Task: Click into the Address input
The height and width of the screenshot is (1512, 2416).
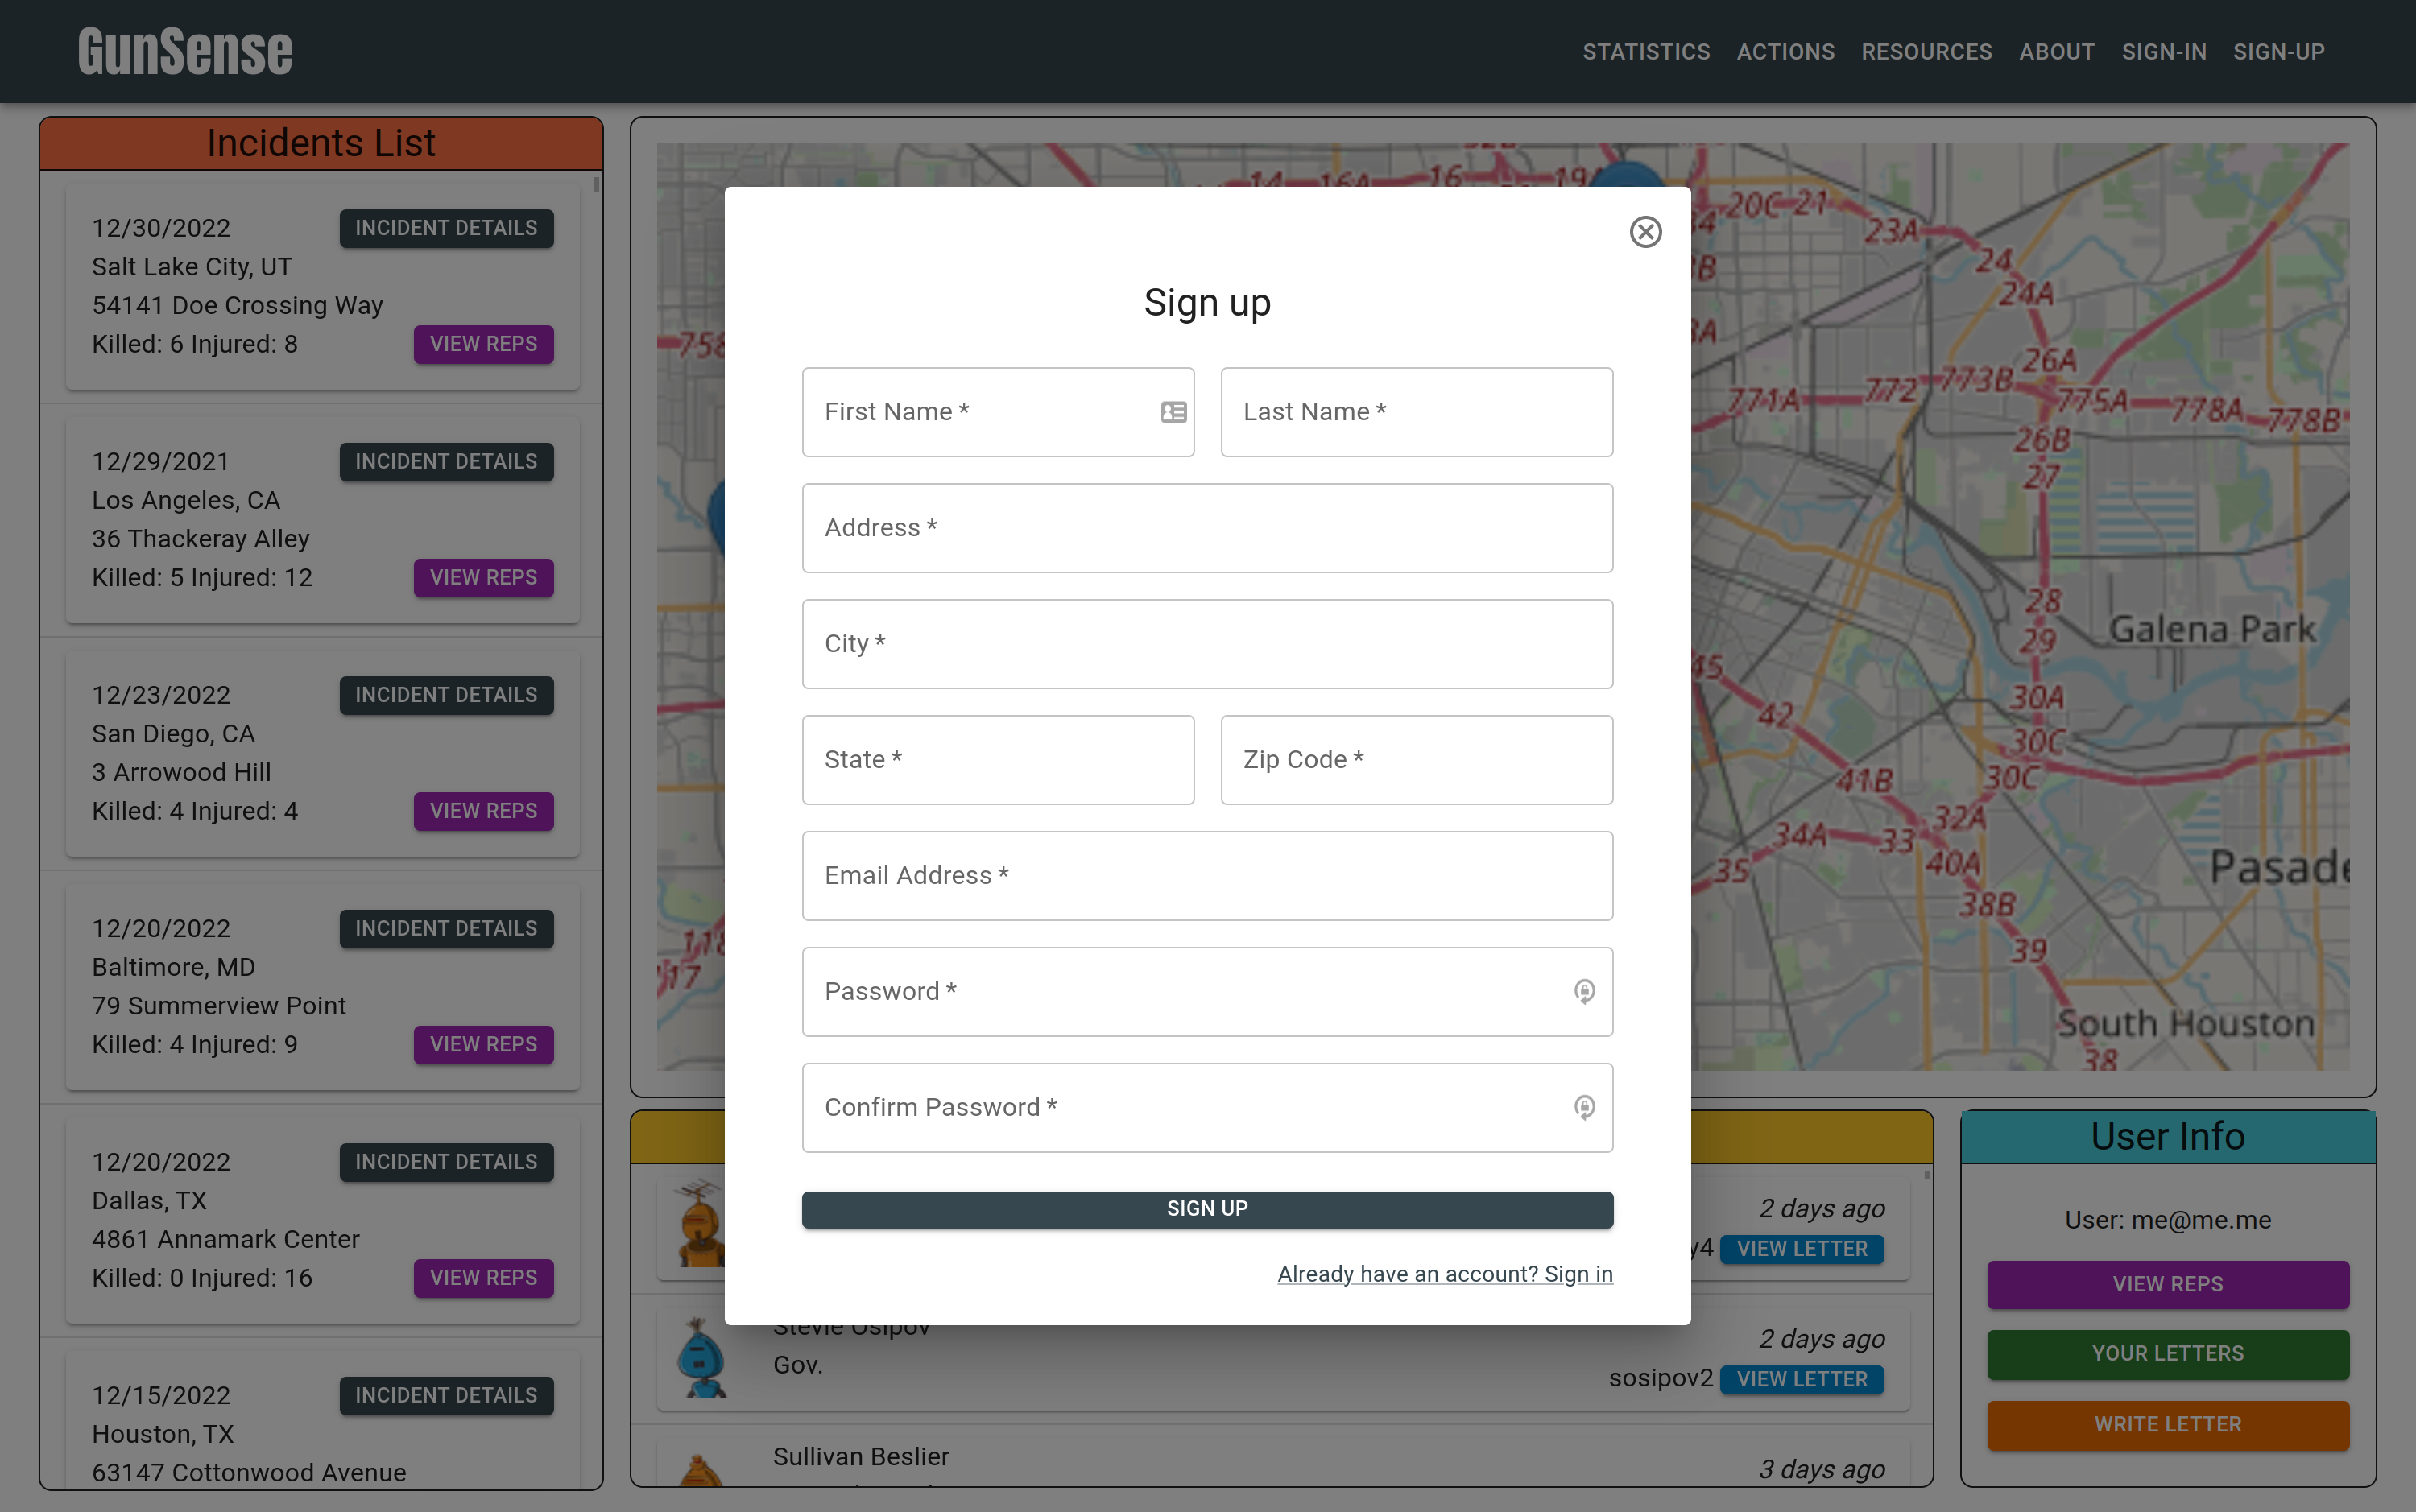Action: click(1207, 528)
